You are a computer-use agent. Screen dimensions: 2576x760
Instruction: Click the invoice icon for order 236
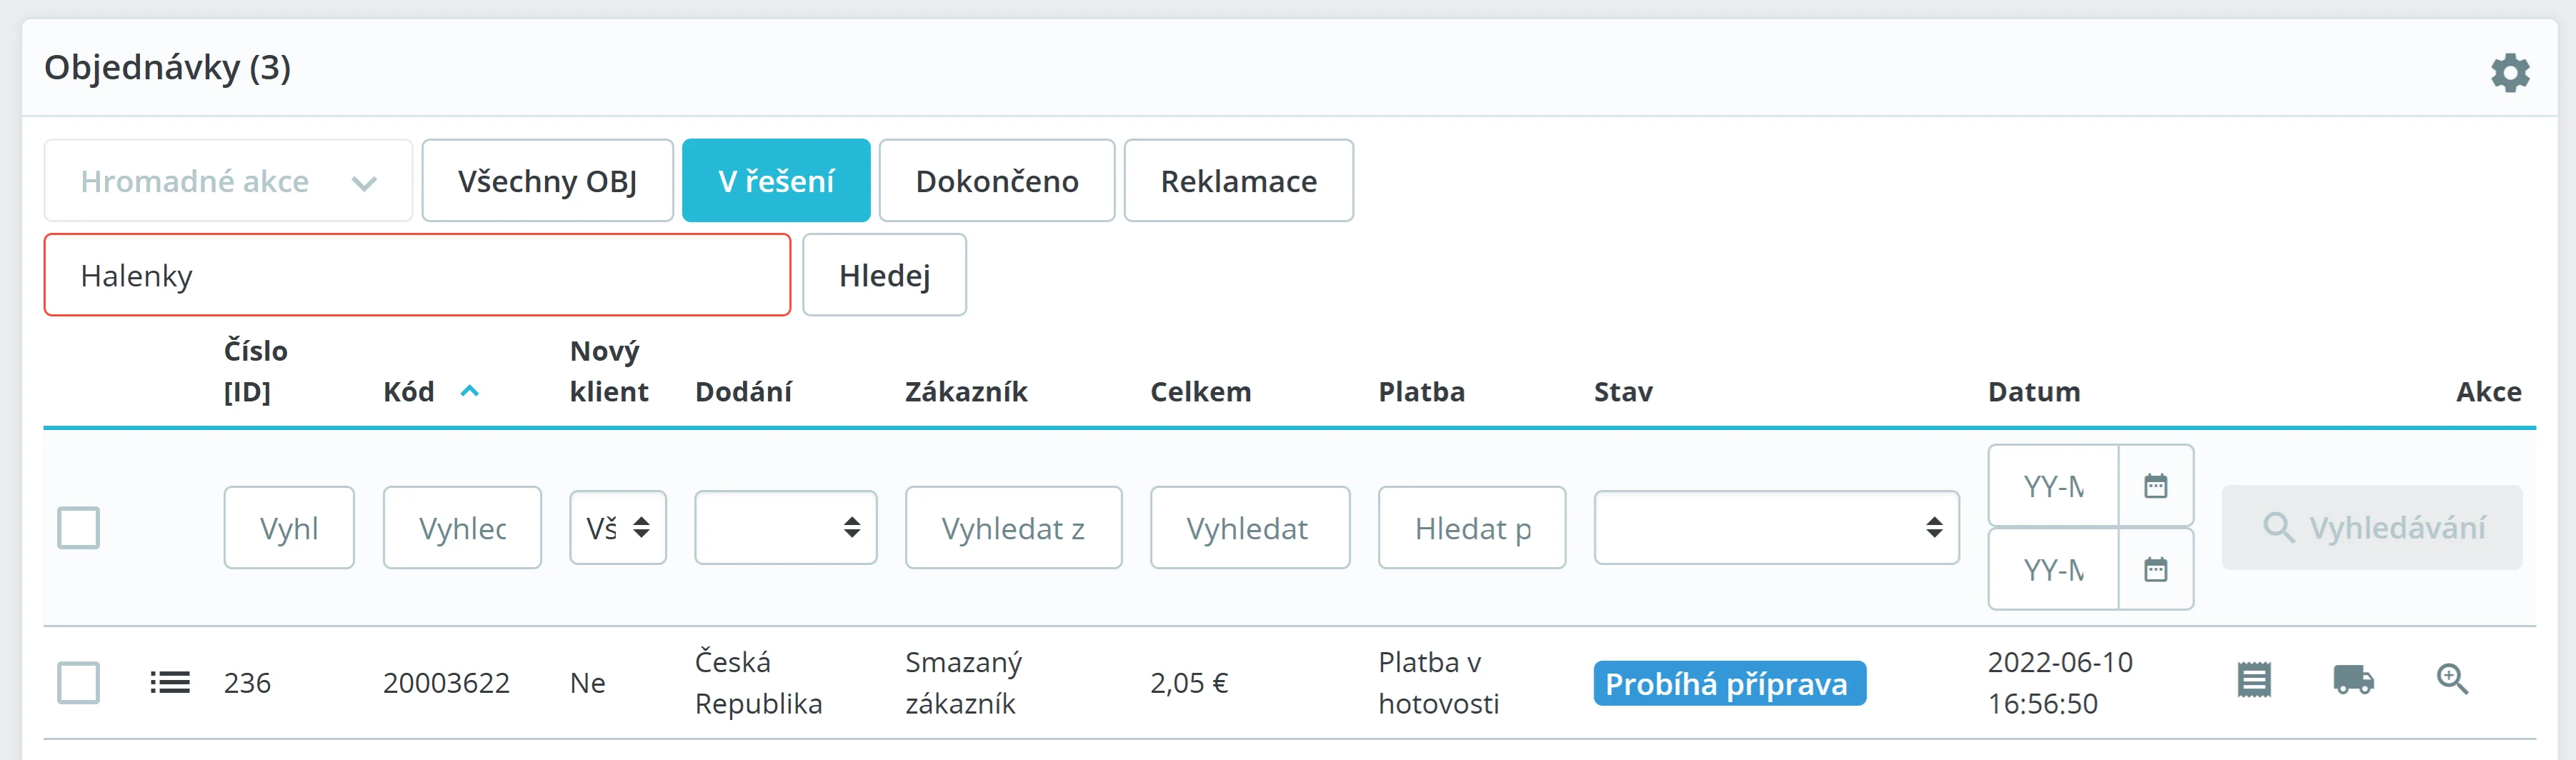[2254, 681]
